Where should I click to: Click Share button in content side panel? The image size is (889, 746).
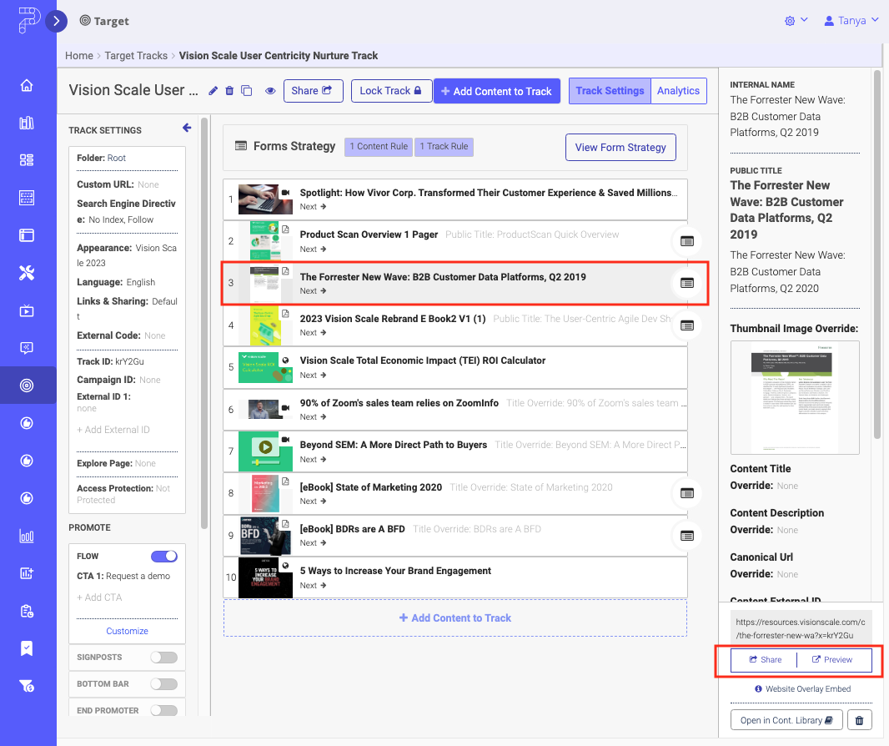point(765,660)
